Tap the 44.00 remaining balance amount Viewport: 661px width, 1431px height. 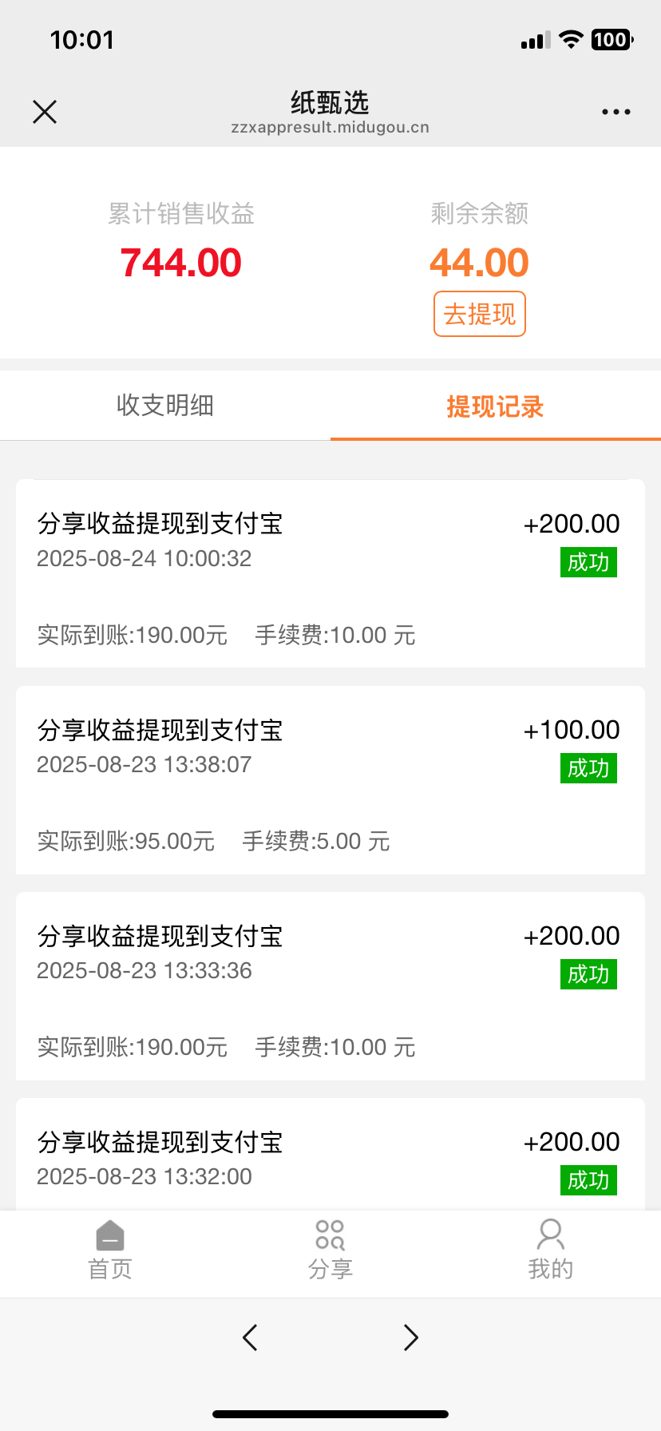[x=479, y=263]
